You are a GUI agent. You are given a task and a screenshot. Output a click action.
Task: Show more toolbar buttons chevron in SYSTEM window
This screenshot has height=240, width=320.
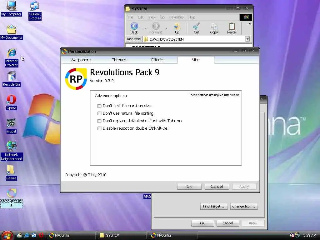coord(250,24)
